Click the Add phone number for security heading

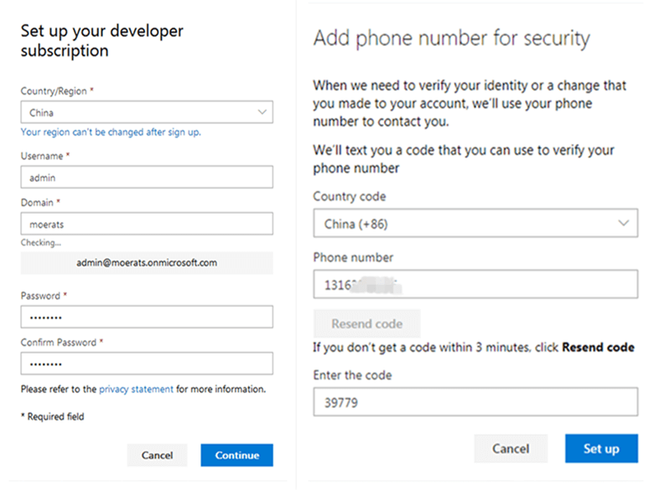[452, 39]
